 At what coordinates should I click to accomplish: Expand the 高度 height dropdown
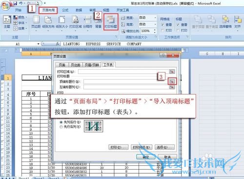pyautogui.click(x=155, y=24)
